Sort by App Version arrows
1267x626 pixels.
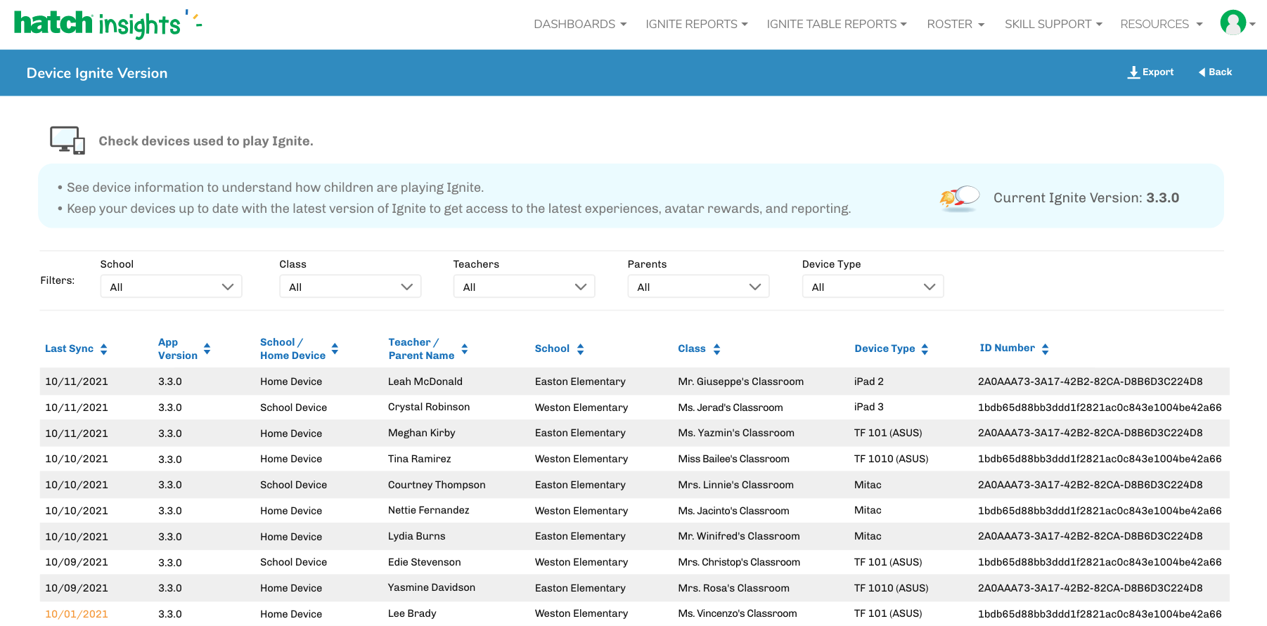tap(207, 348)
